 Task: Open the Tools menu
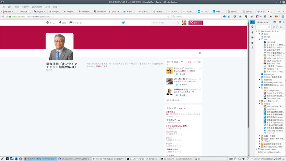[48, 7]
